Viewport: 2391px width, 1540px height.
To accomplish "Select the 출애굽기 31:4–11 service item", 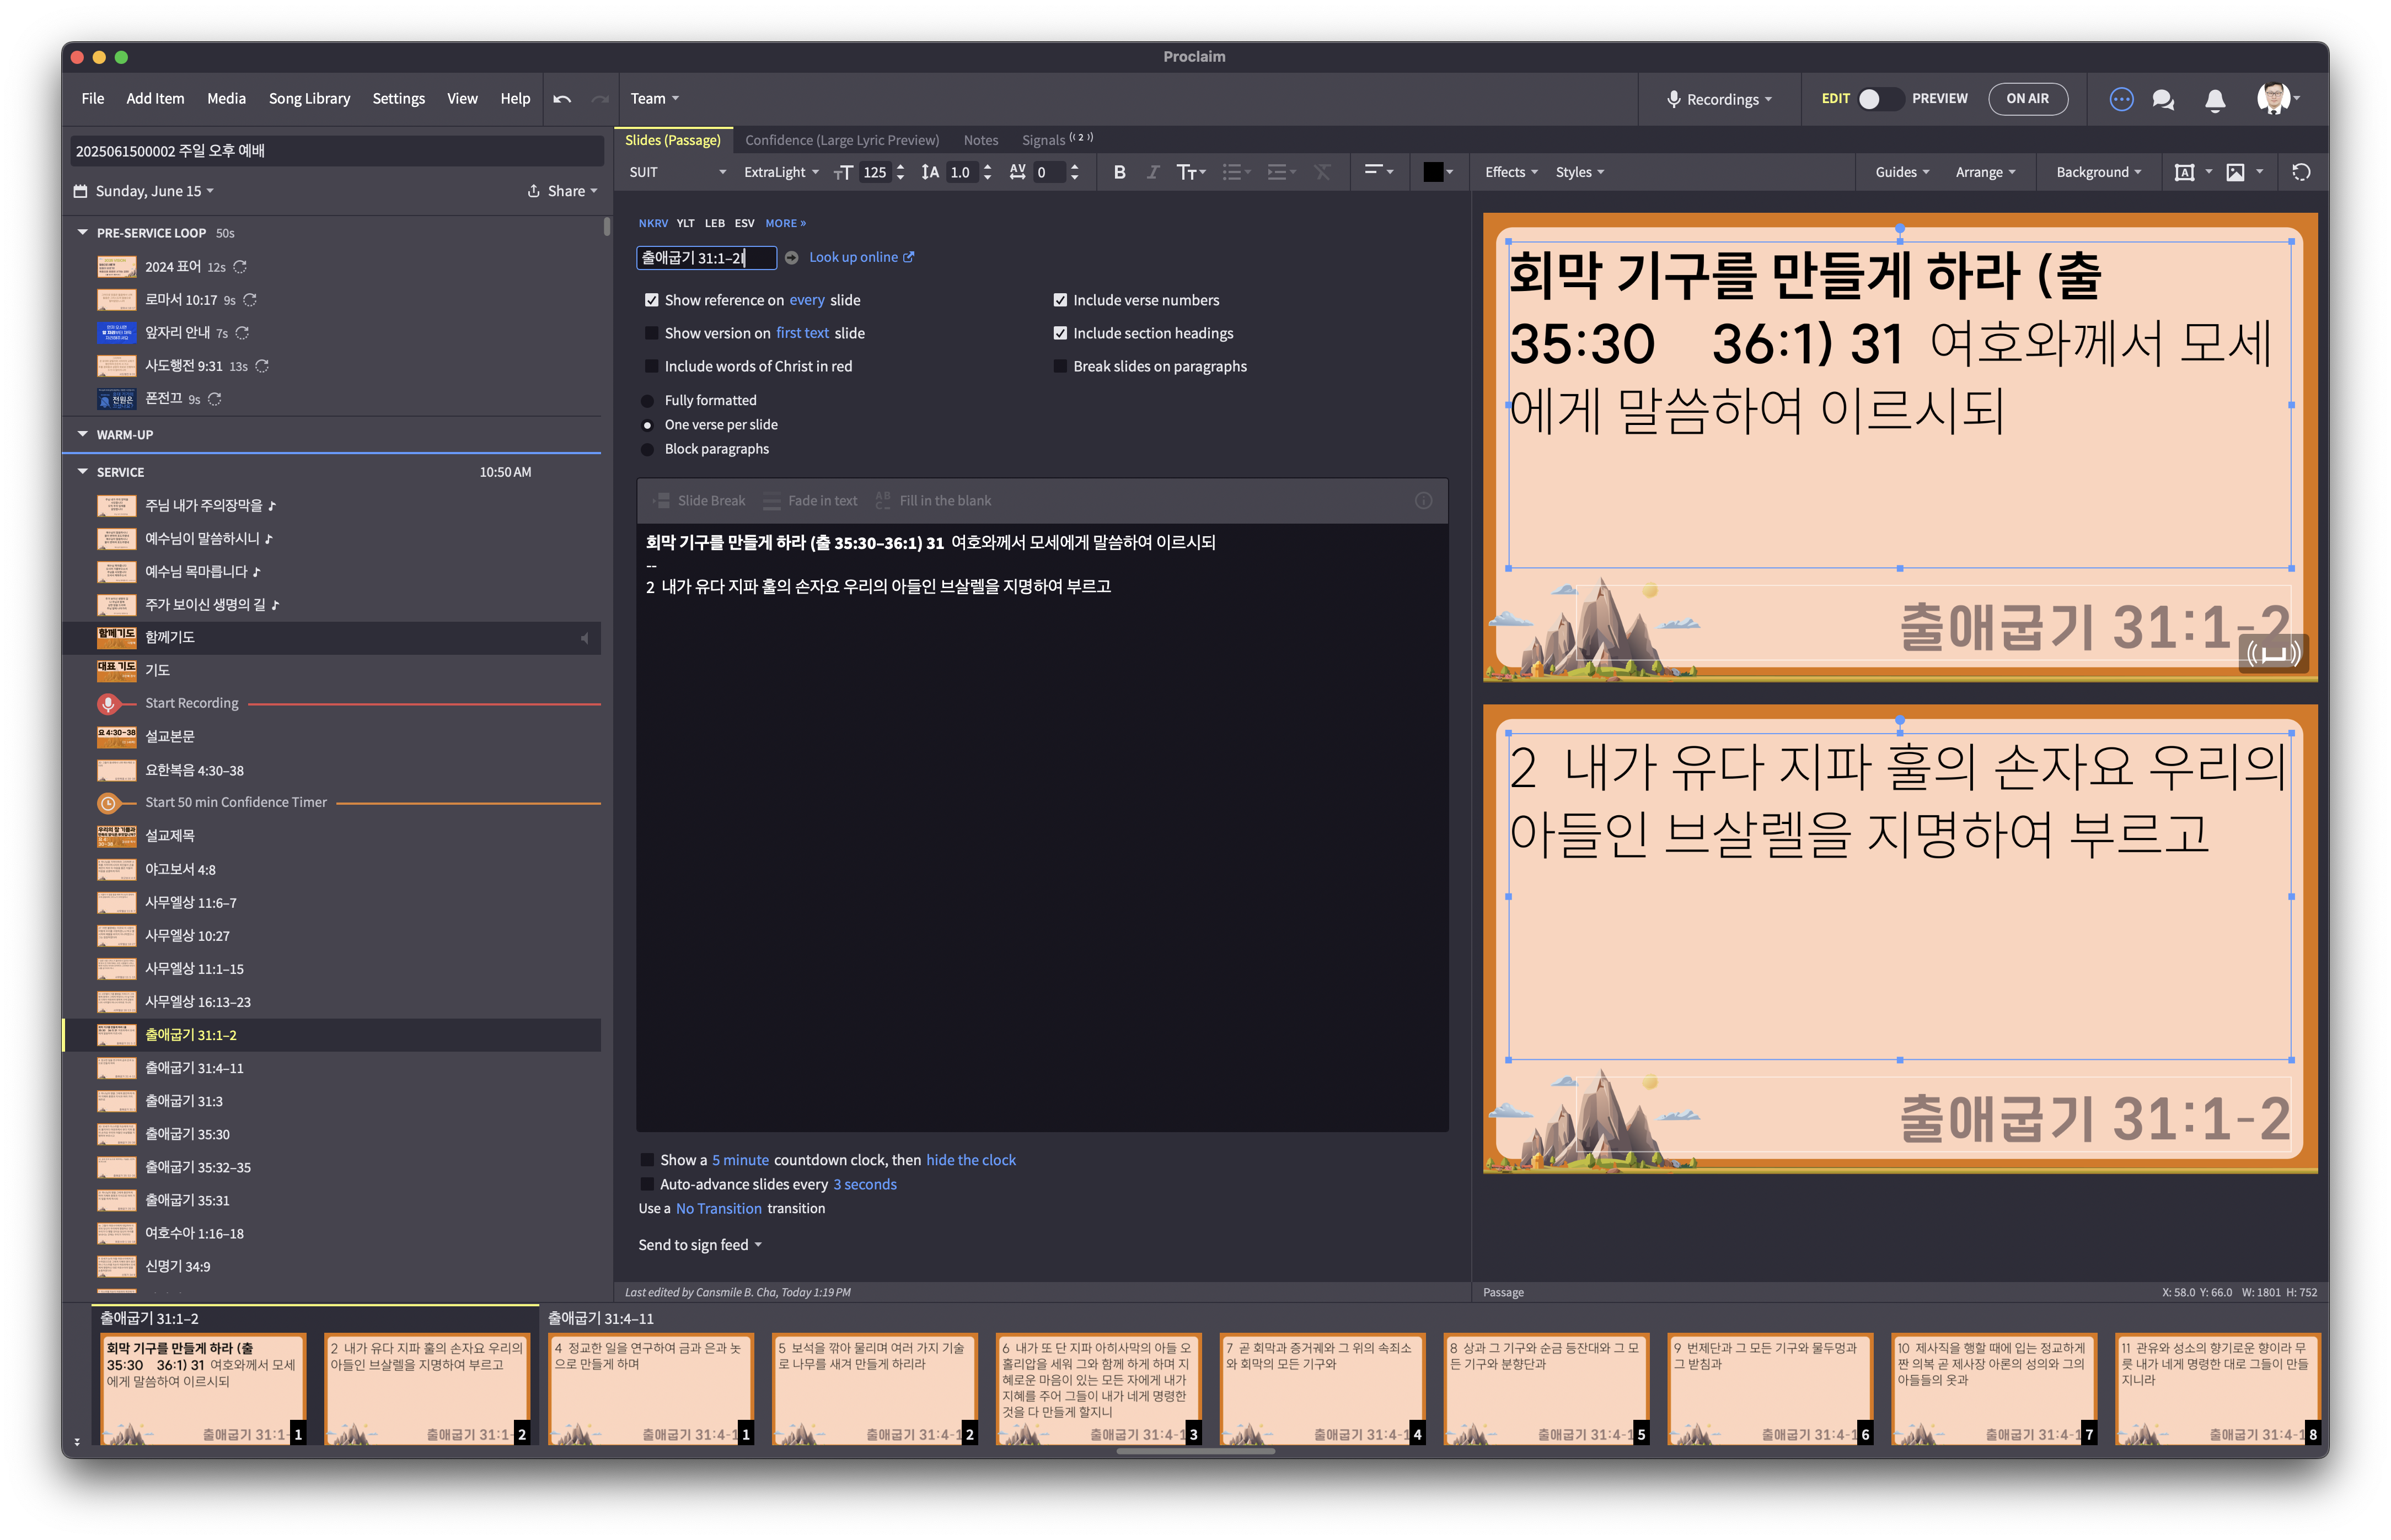I will point(194,1068).
